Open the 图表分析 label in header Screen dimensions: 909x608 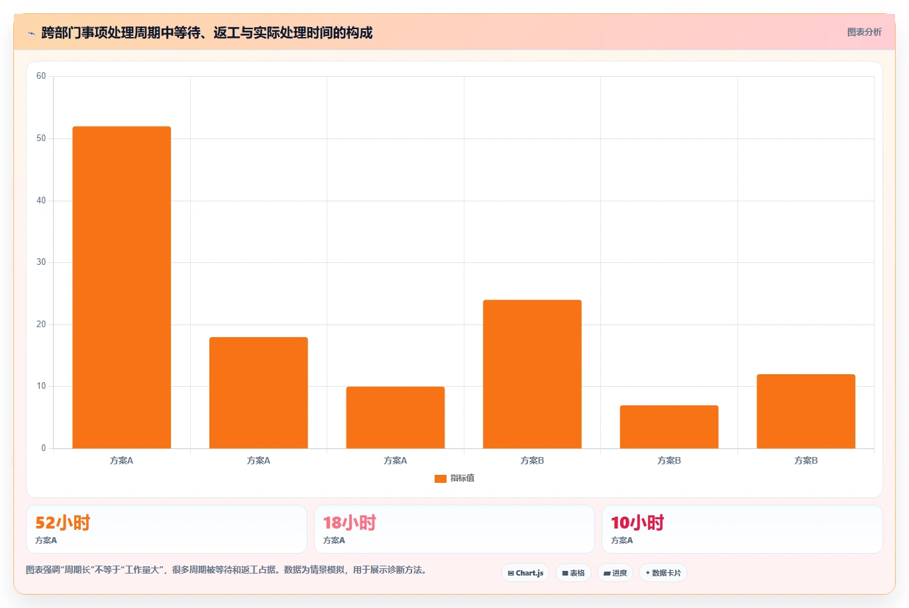(x=864, y=32)
